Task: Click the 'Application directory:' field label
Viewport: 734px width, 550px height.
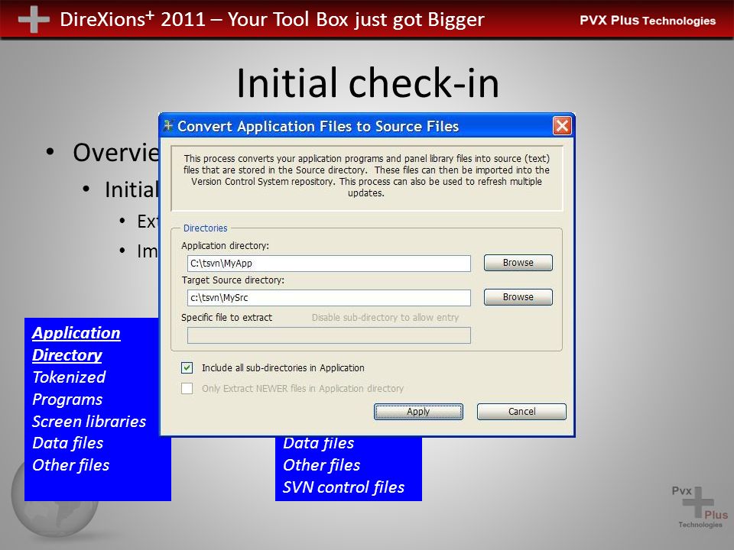Action: (x=225, y=245)
